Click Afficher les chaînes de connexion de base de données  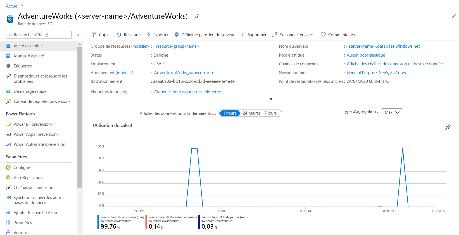click(x=396, y=64)
